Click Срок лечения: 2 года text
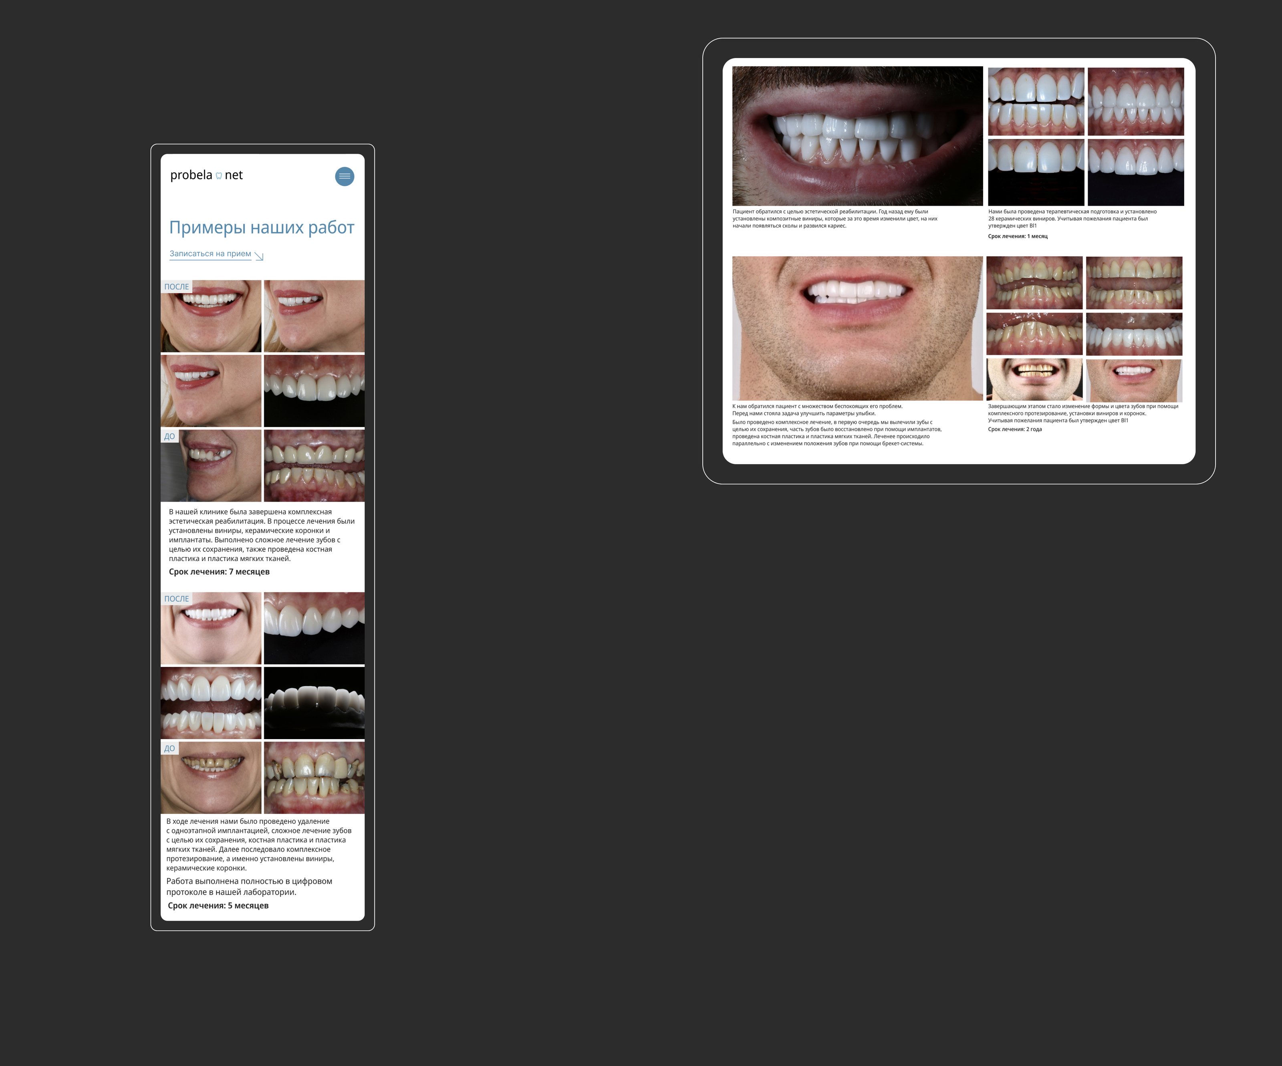The image size is (1282, 1066). [x=1015, y=429]
